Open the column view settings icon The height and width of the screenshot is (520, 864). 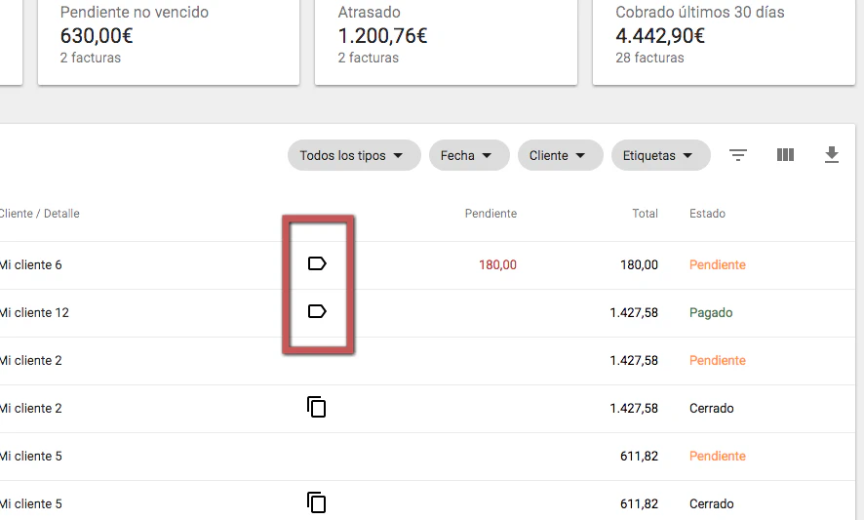tap(785, 155)
